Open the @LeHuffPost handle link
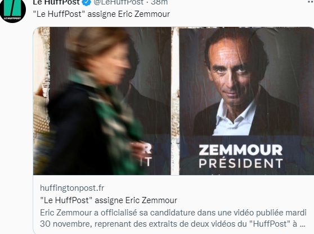Viewport: 314px width, 234px height. pyautogui.click(x=119, y=2)
